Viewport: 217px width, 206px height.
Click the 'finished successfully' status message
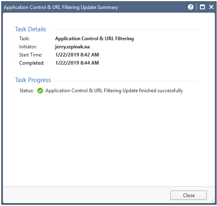(114, 91)
